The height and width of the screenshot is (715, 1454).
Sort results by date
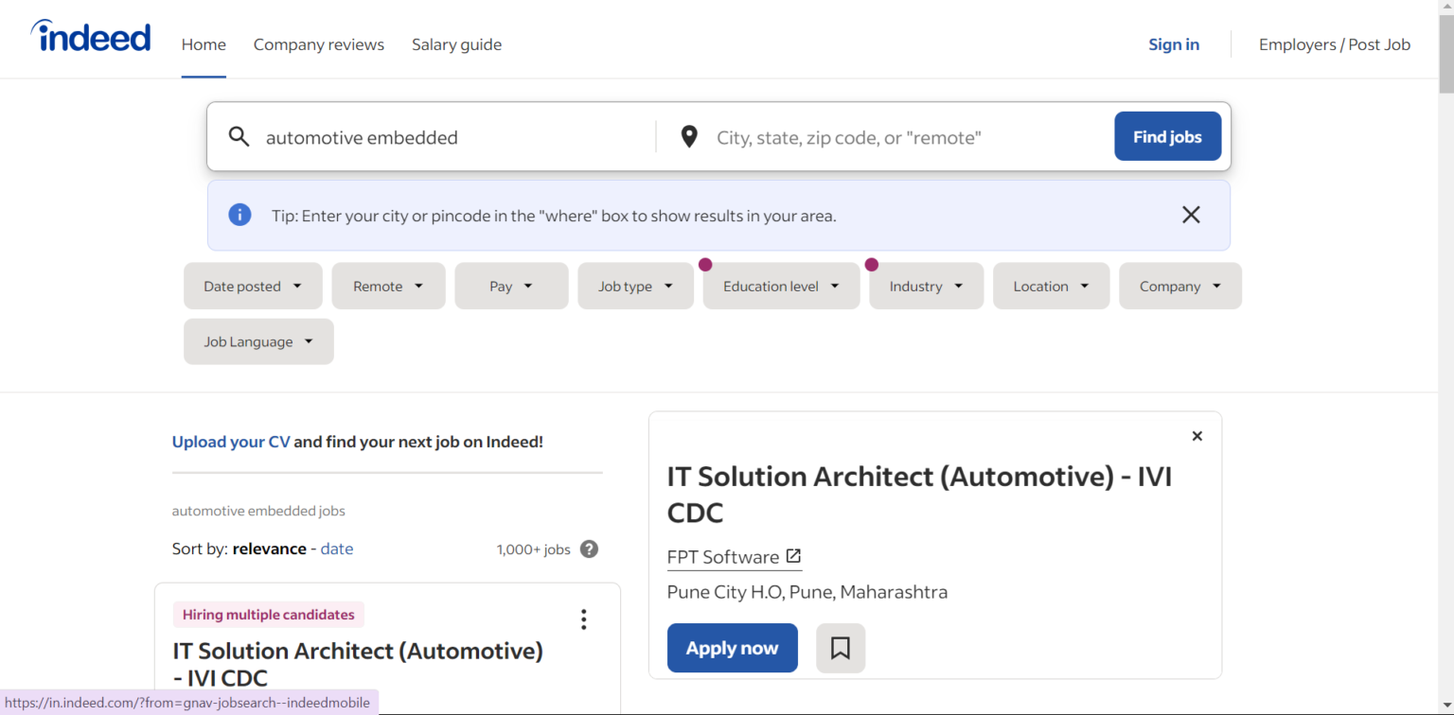pos(336,549)
